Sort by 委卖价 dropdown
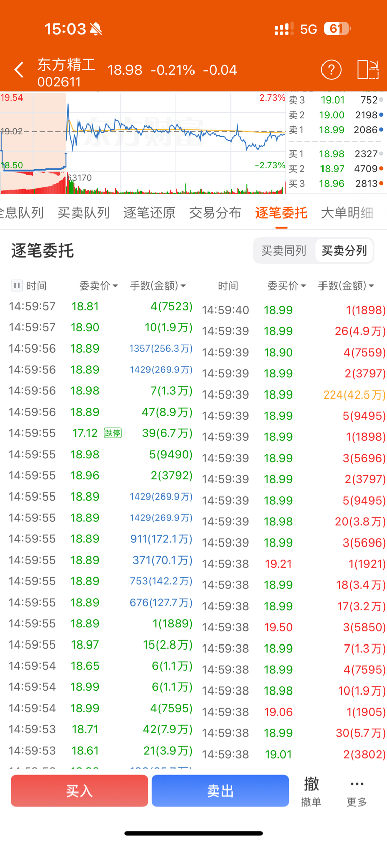This screenshot has height=843, width=387. coord(99,286)
